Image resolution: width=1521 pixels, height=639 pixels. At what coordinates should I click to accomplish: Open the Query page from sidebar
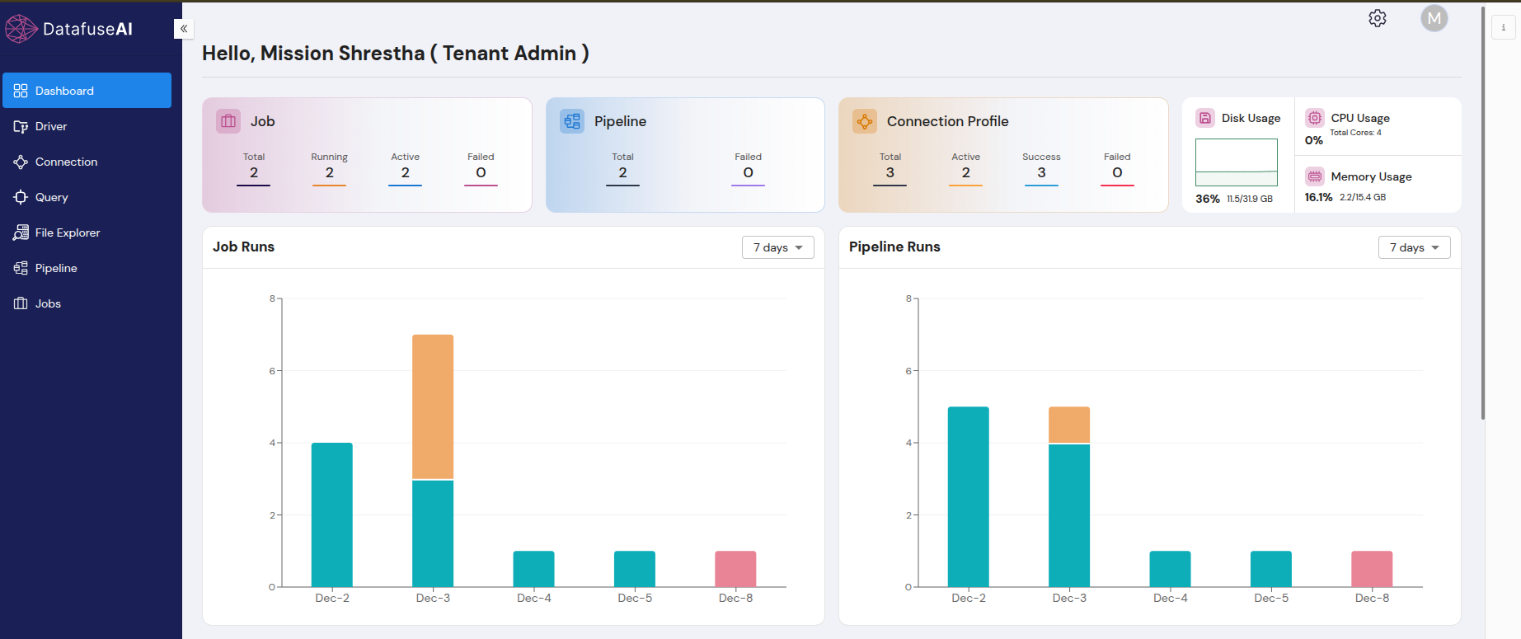click(x=51, y=197)
